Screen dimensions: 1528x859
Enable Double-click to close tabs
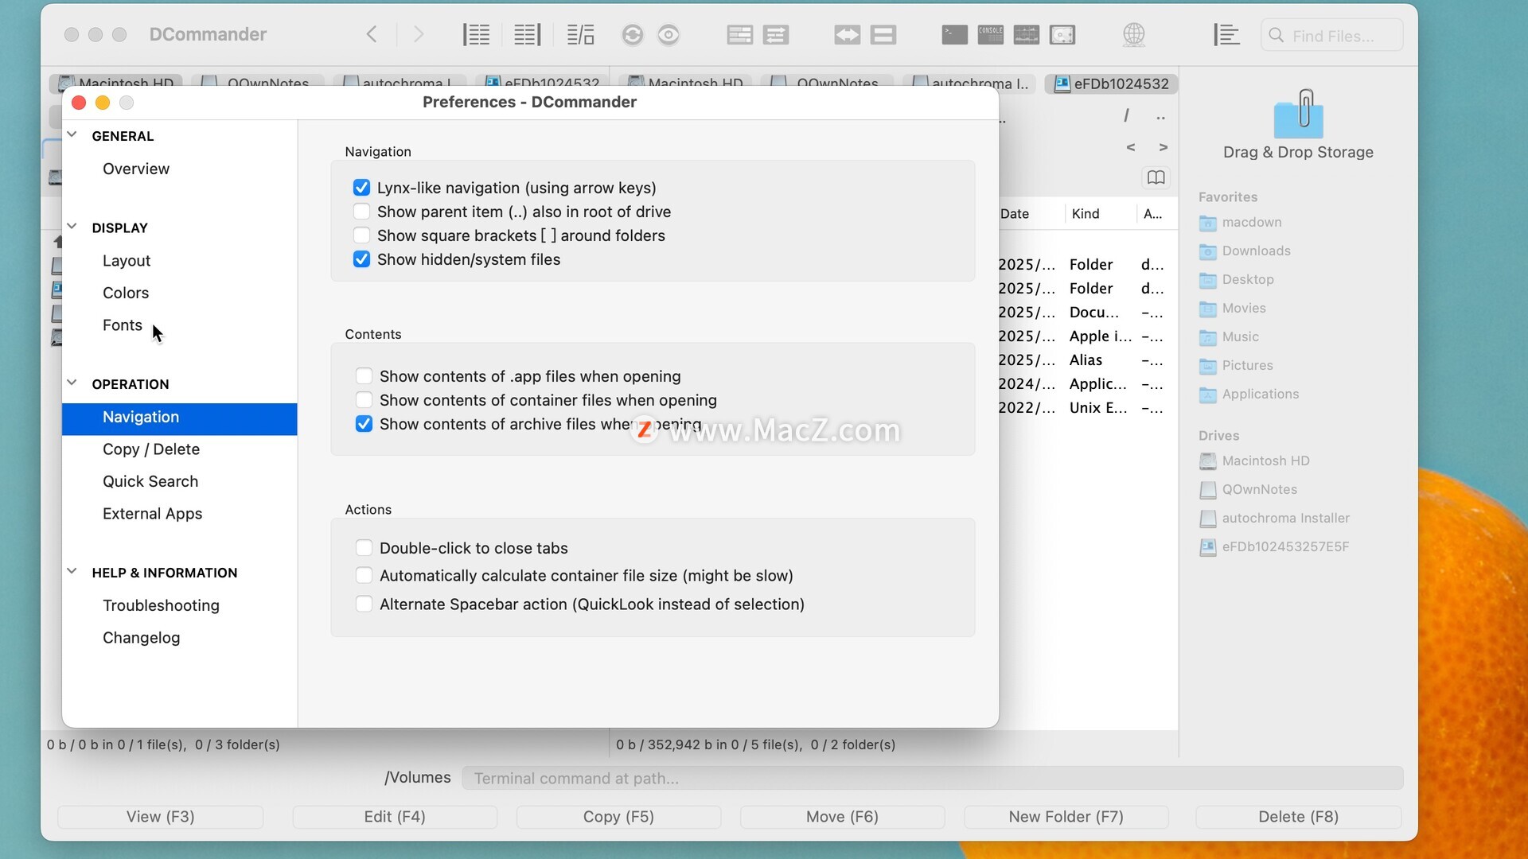(364, 548)
